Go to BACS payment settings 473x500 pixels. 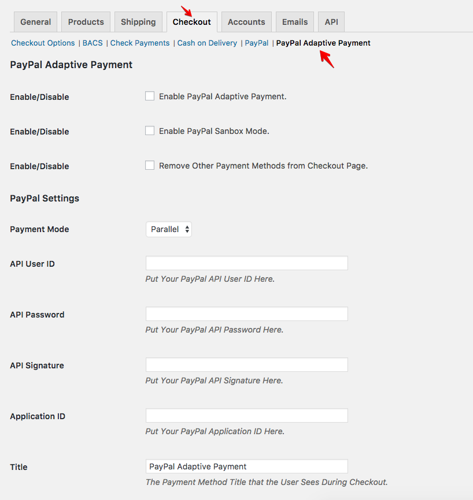[92, 43]
